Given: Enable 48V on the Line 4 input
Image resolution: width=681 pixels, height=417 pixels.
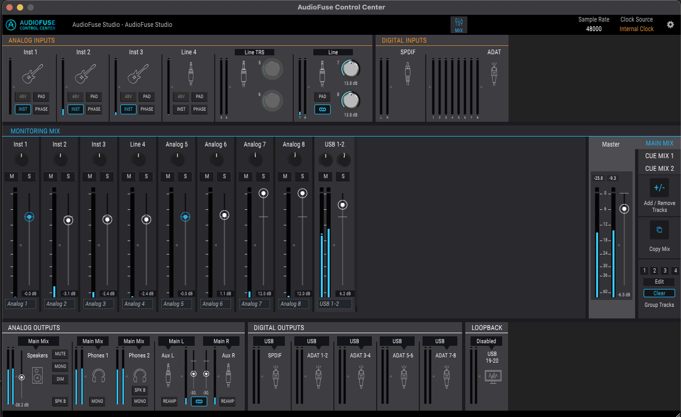Looking at the screenshot, I should click(x=181, y=96).
